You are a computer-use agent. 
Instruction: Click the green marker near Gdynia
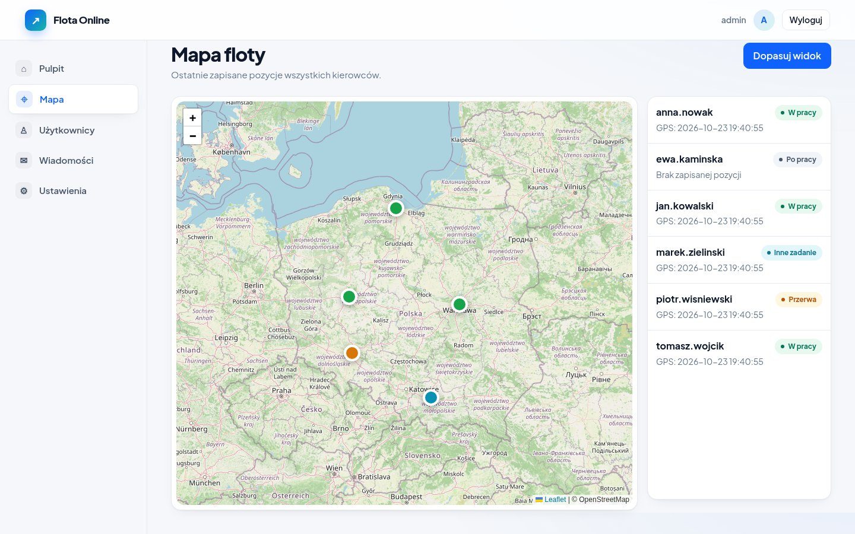pos(396,208)
